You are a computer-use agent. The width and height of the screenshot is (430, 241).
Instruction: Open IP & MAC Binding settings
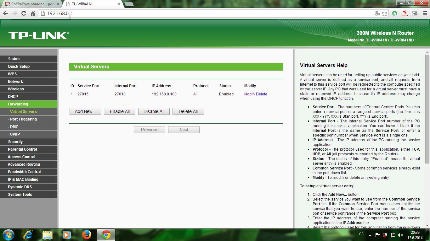[29, 179]
